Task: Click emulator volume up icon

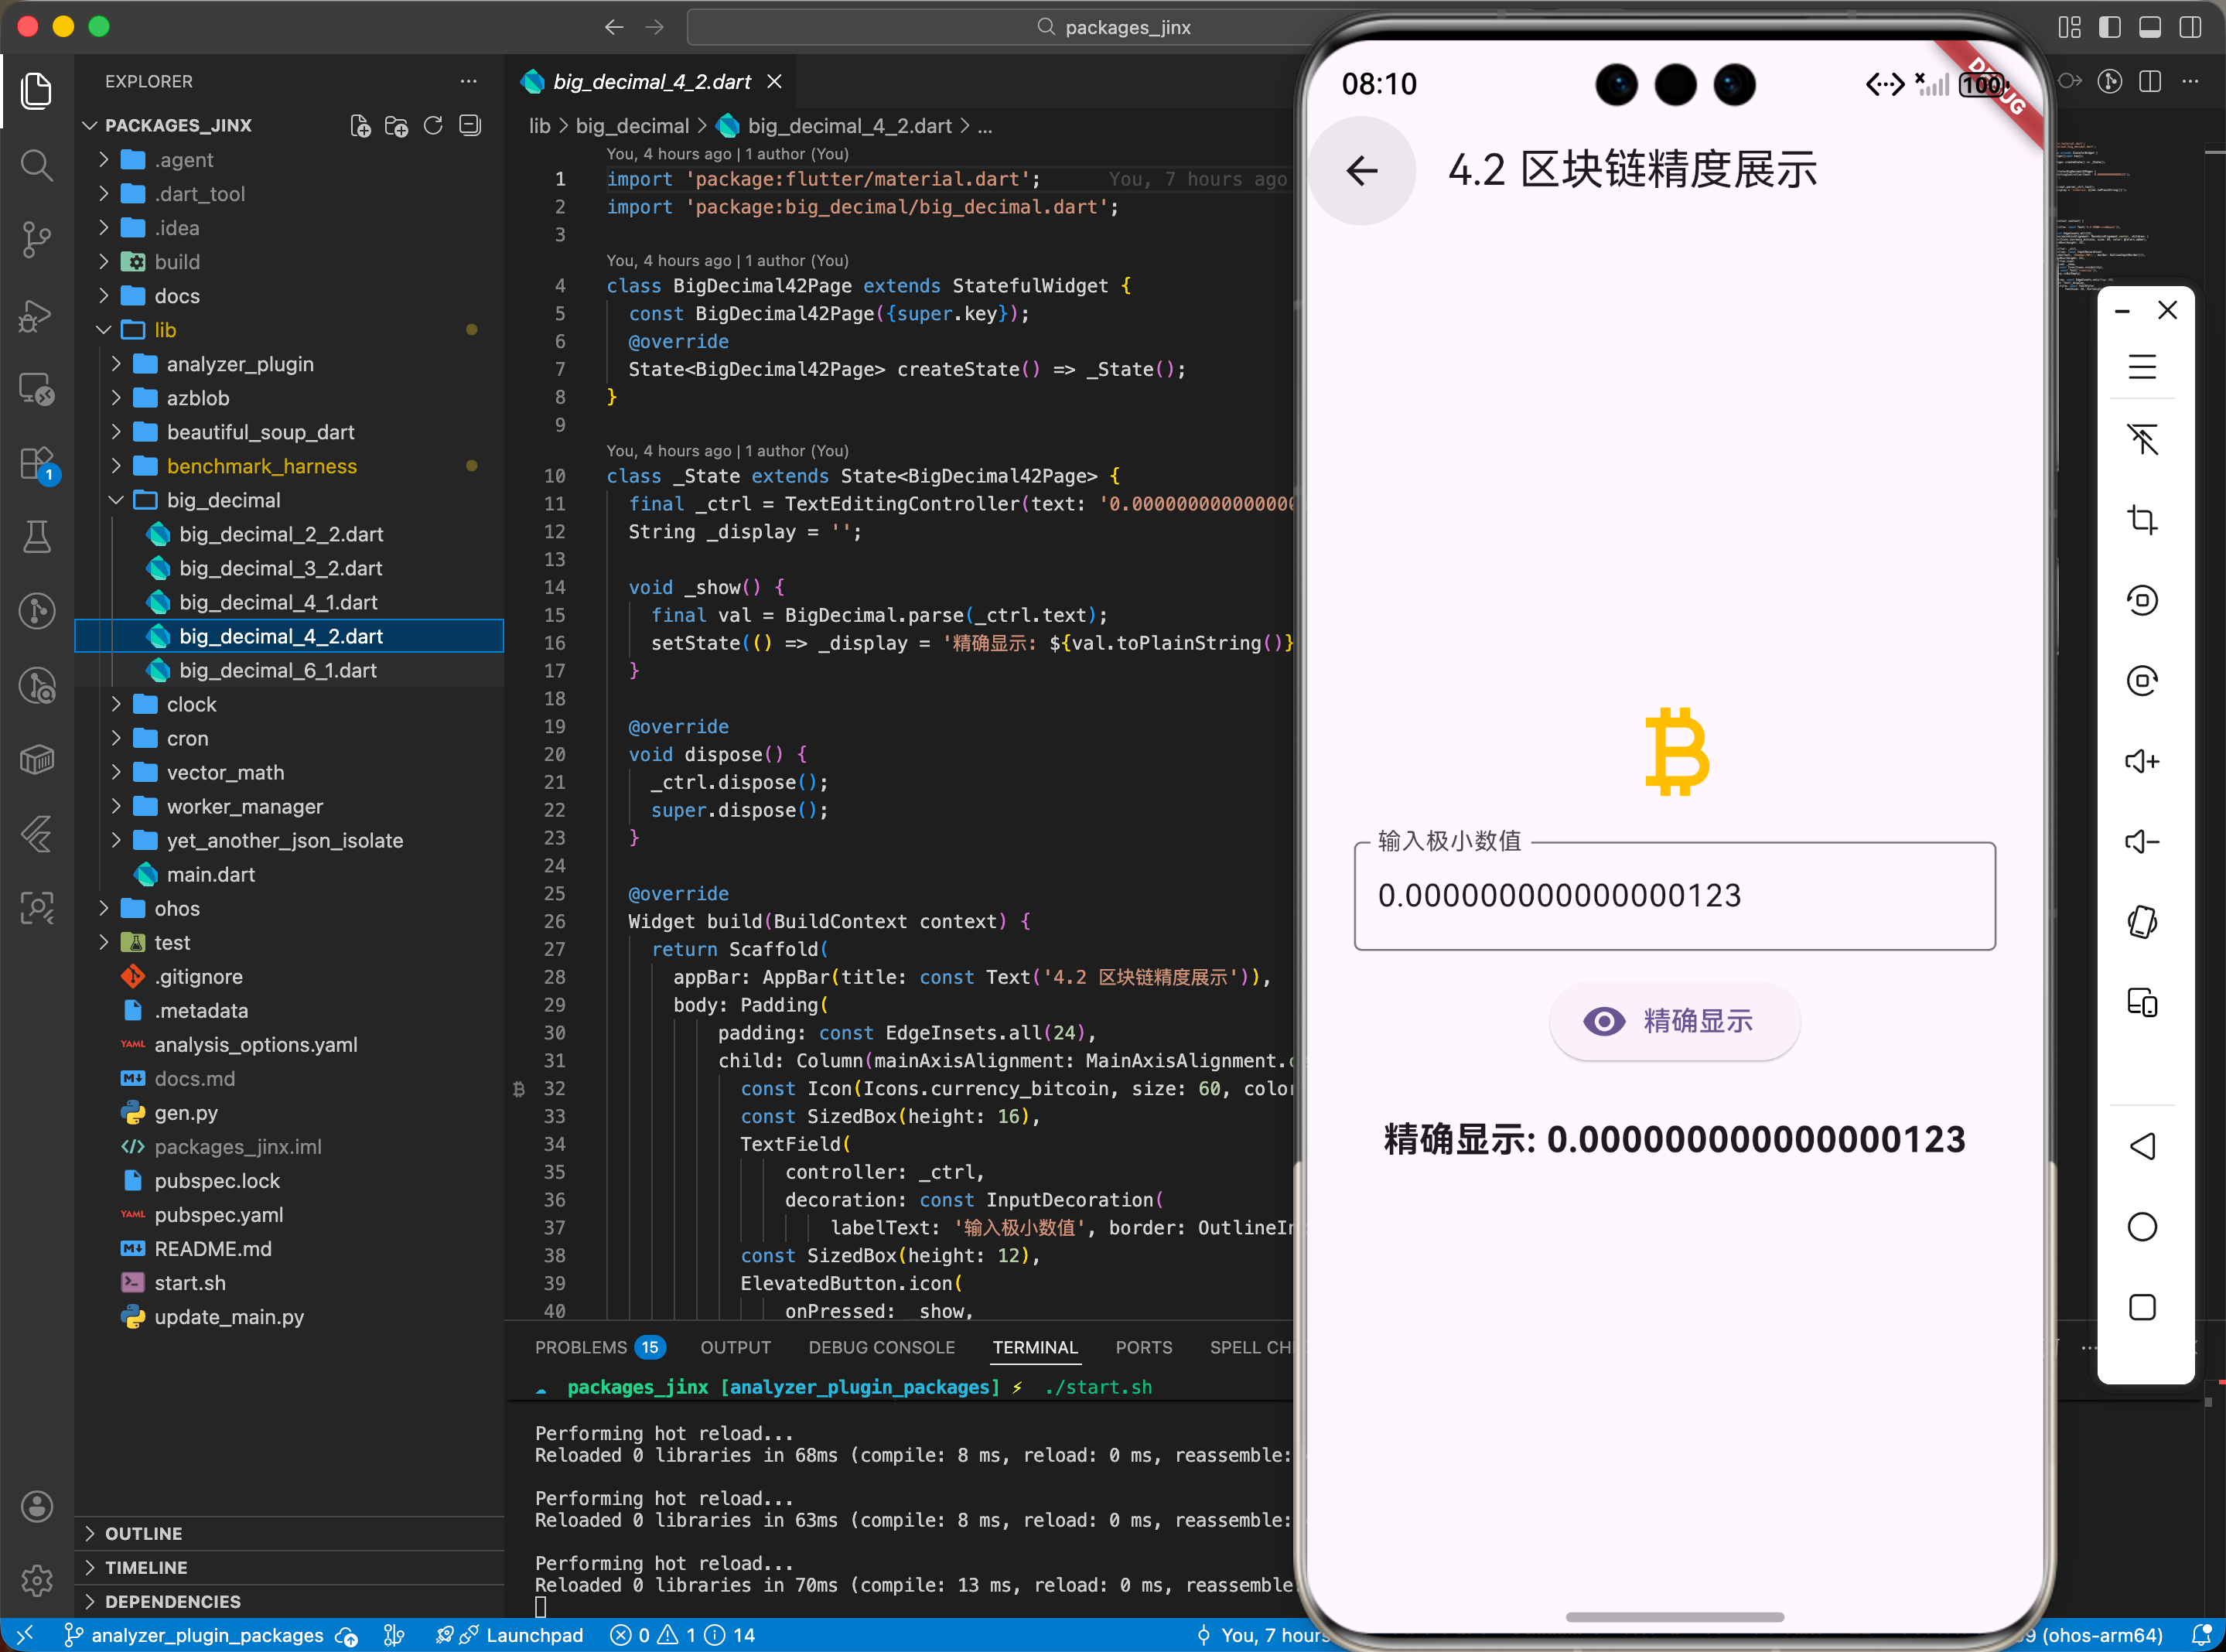Action: (2141, 761)
